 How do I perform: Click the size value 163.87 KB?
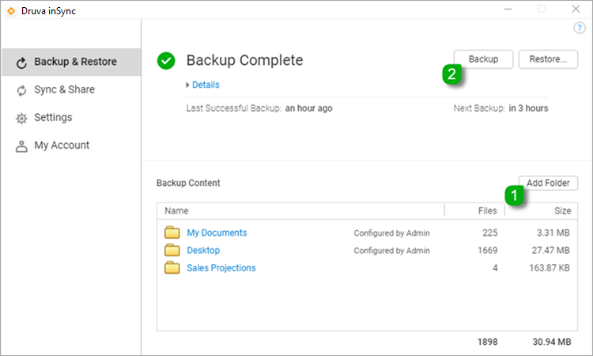pyautogui.click(x=550, y=268)
